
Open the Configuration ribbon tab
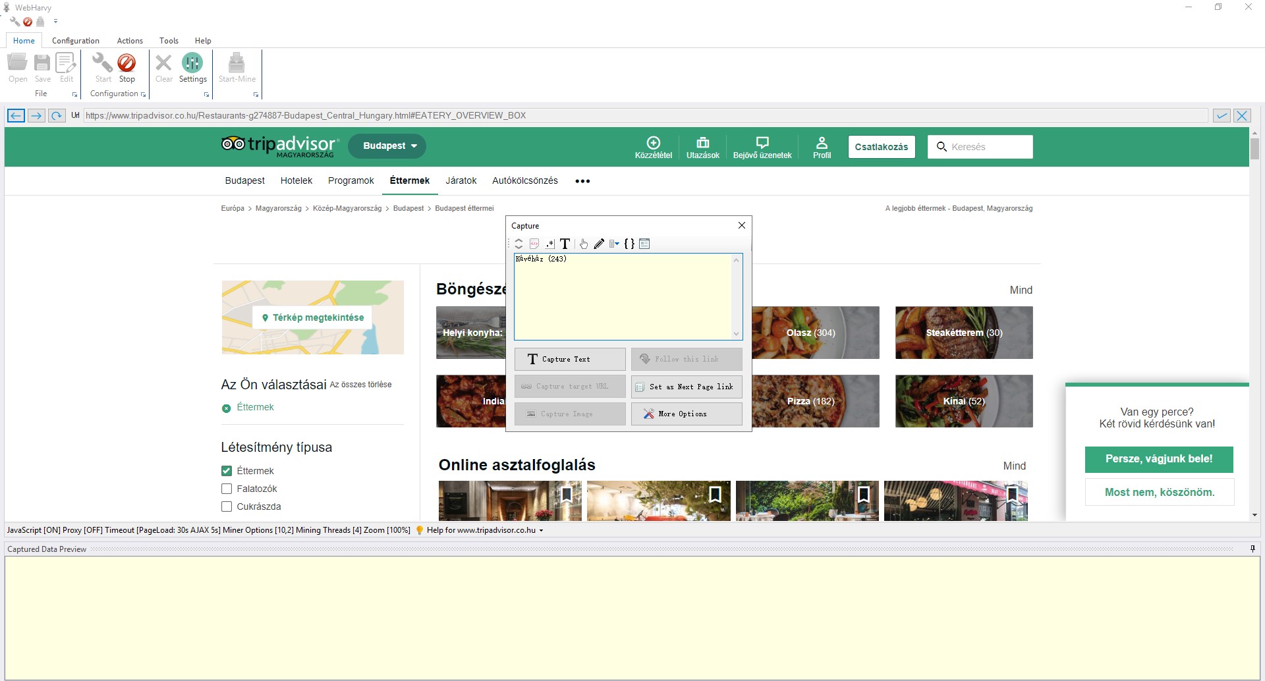pyautogui.click(x=76, y=41)
